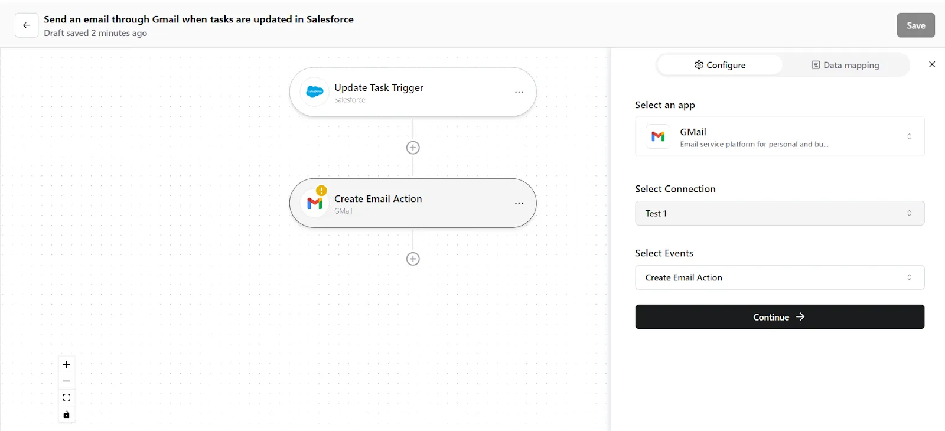Open options menu for Update Task Trigger node
This screenshot has width=945, height=431.
[519, 92]
